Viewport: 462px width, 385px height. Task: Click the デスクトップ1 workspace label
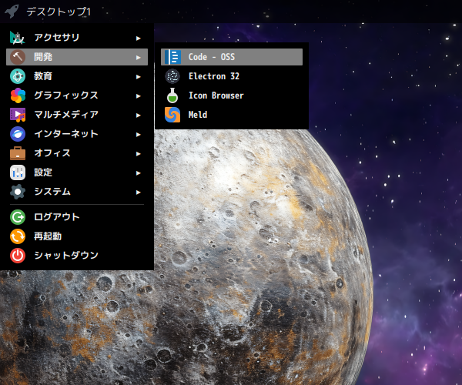[59, 12]
